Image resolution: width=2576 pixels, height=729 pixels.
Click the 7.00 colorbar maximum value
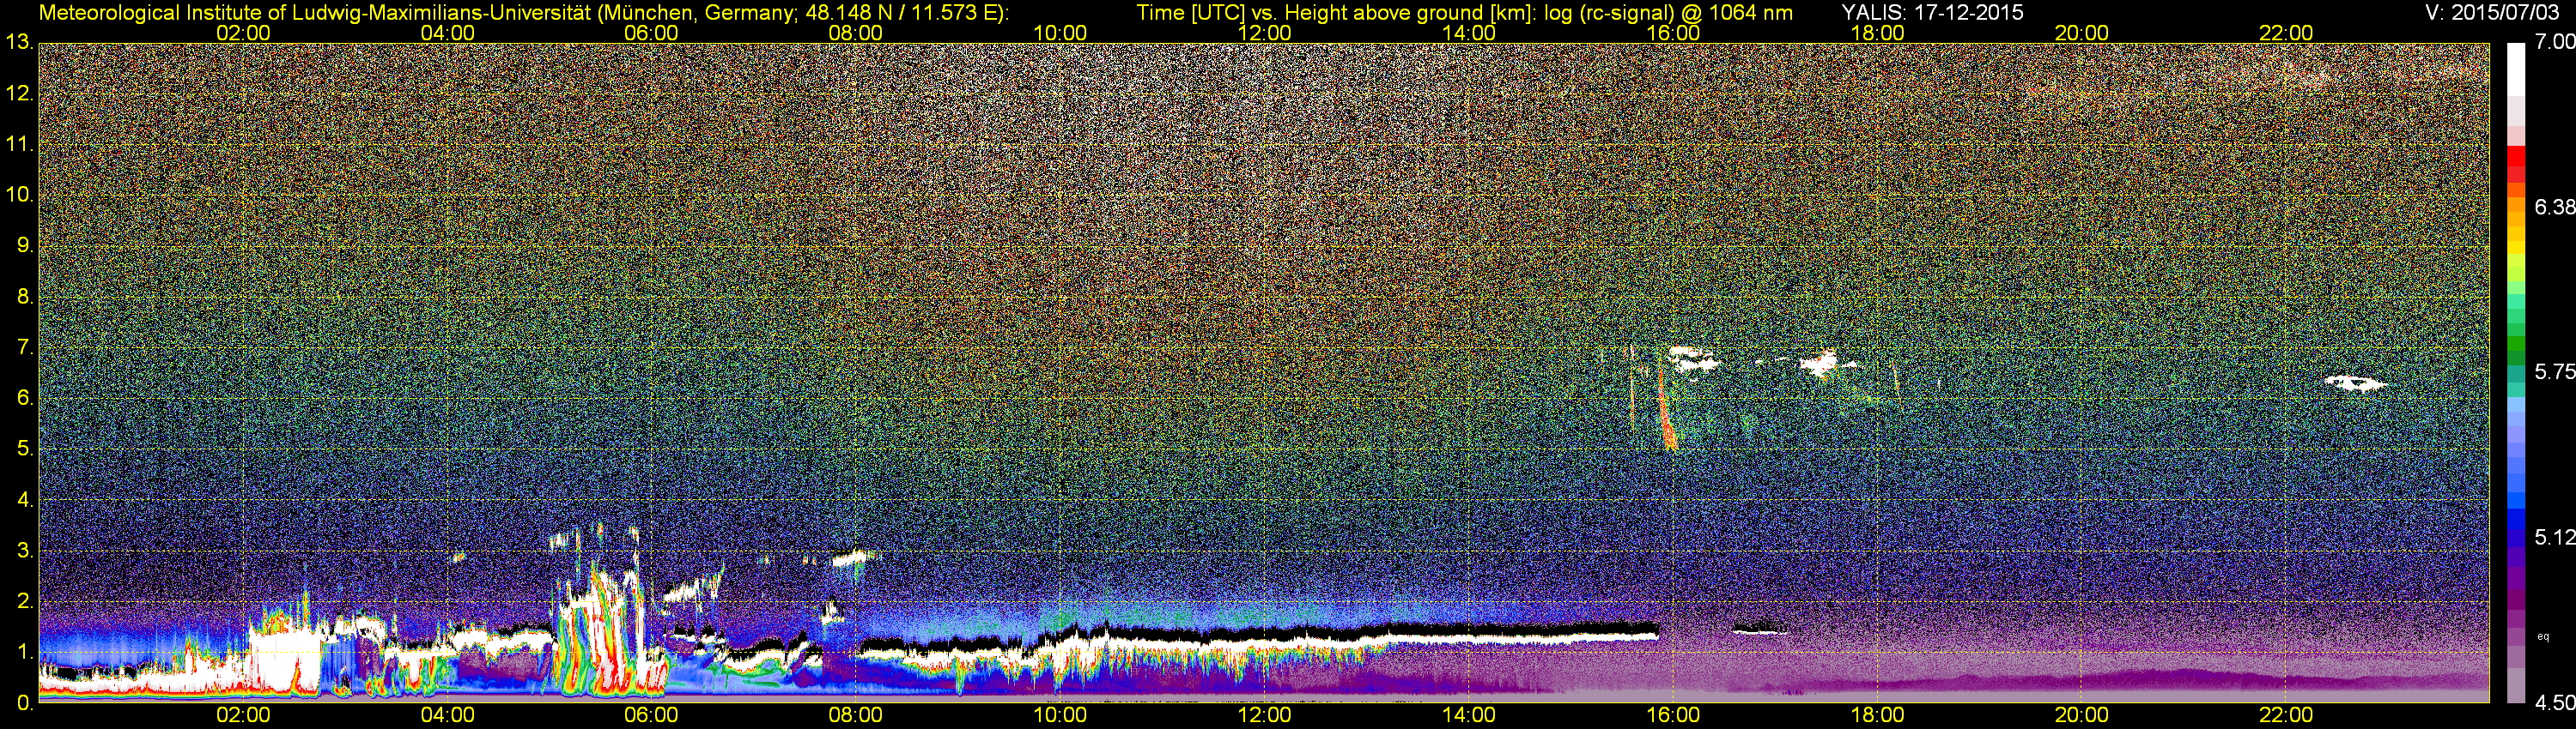click(2554, 41)
